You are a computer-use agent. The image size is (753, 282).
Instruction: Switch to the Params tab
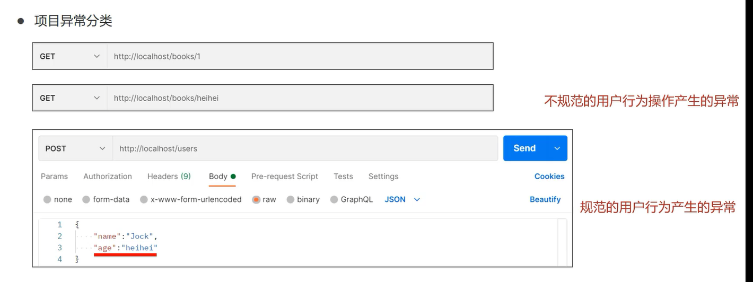click(x=54, y=177)
